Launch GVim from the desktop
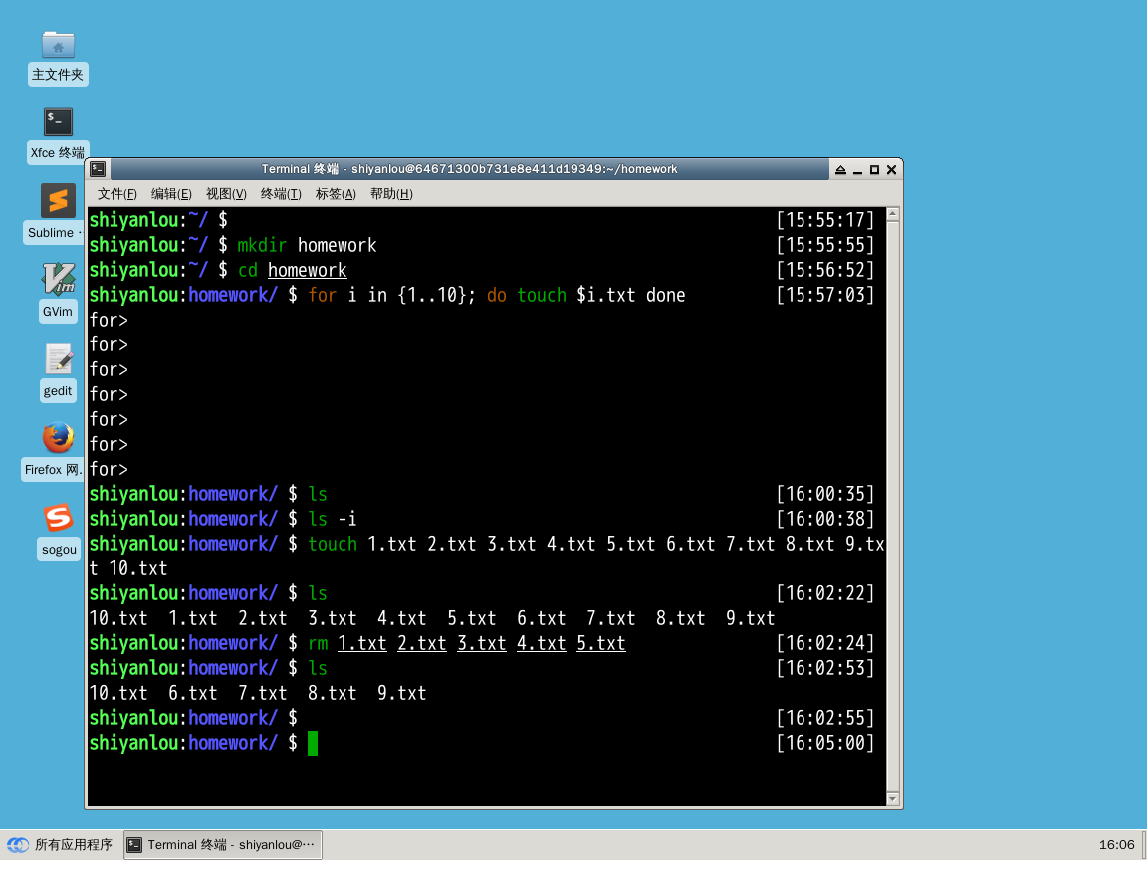Viewport: 1147px width, 892px height. (x=58, y=280)
